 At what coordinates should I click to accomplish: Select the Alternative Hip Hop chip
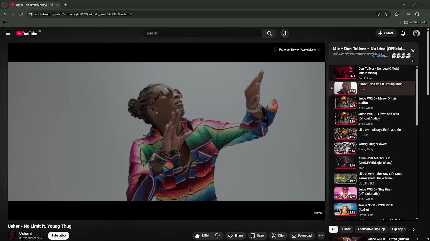[x=371, y=229]
